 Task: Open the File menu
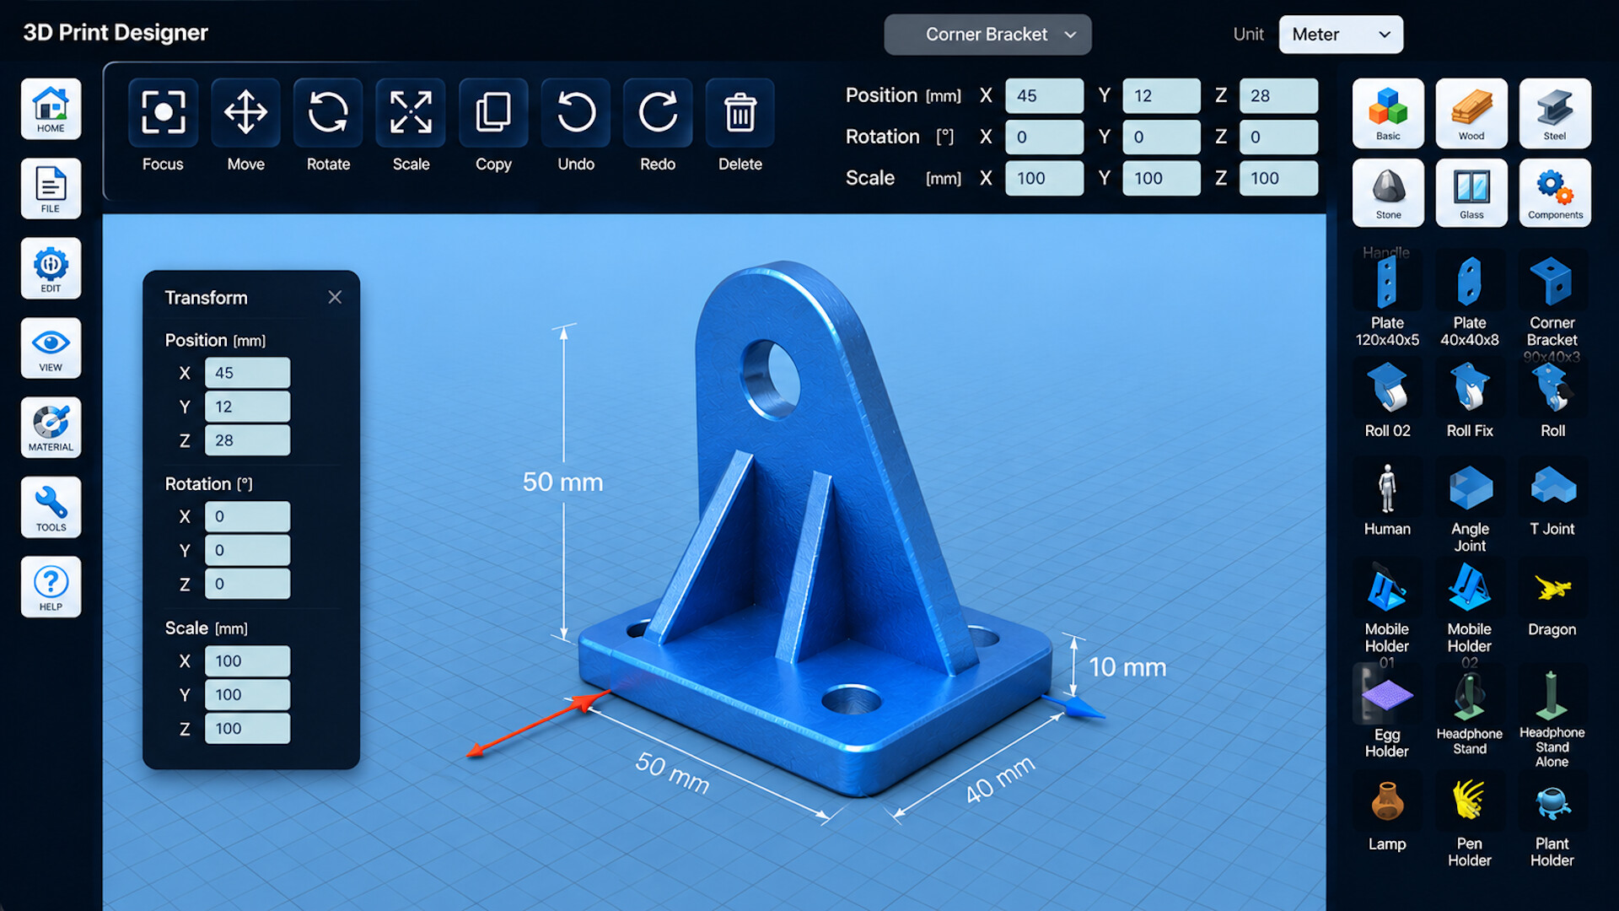click(51, 188)
